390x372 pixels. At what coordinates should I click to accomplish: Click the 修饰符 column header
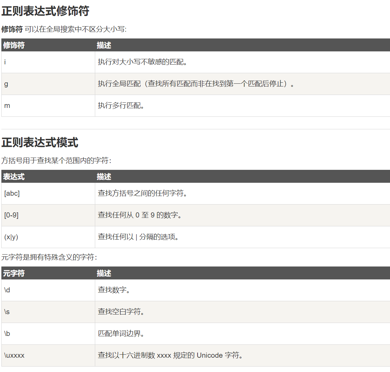pyautogui.click(x=14, y=45)
